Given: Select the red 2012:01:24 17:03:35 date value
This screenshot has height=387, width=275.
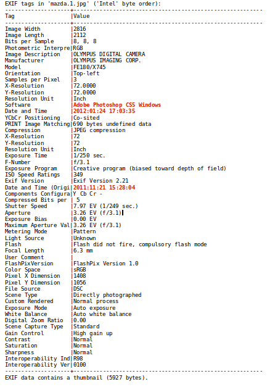Looking at the screenshot, I should point(104,111).
